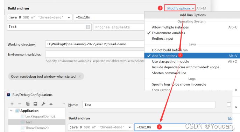This screenshot has width=240, height=132.
Task: Open the lower java 8 SDK dropdown
Action: (100, 127)
